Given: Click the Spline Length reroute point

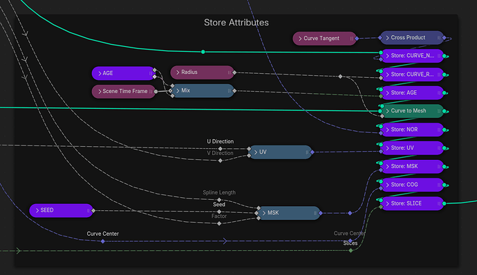Looking at the screenshot, I should point(219,200).
